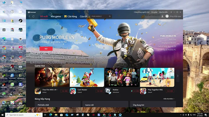The width and height of the screenshot is (209, 117).
Task: Click the Roblox app icon
Action: [108, 91]
